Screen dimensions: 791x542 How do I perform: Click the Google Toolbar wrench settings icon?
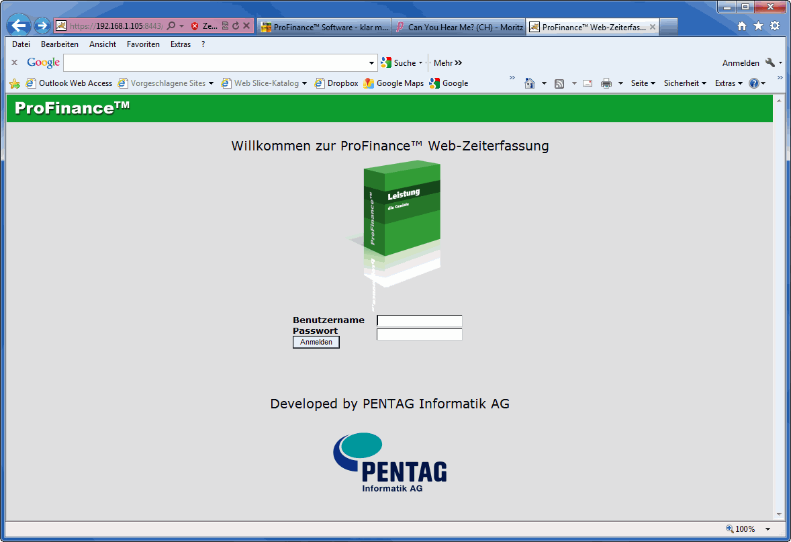click(x=770, y=62)
